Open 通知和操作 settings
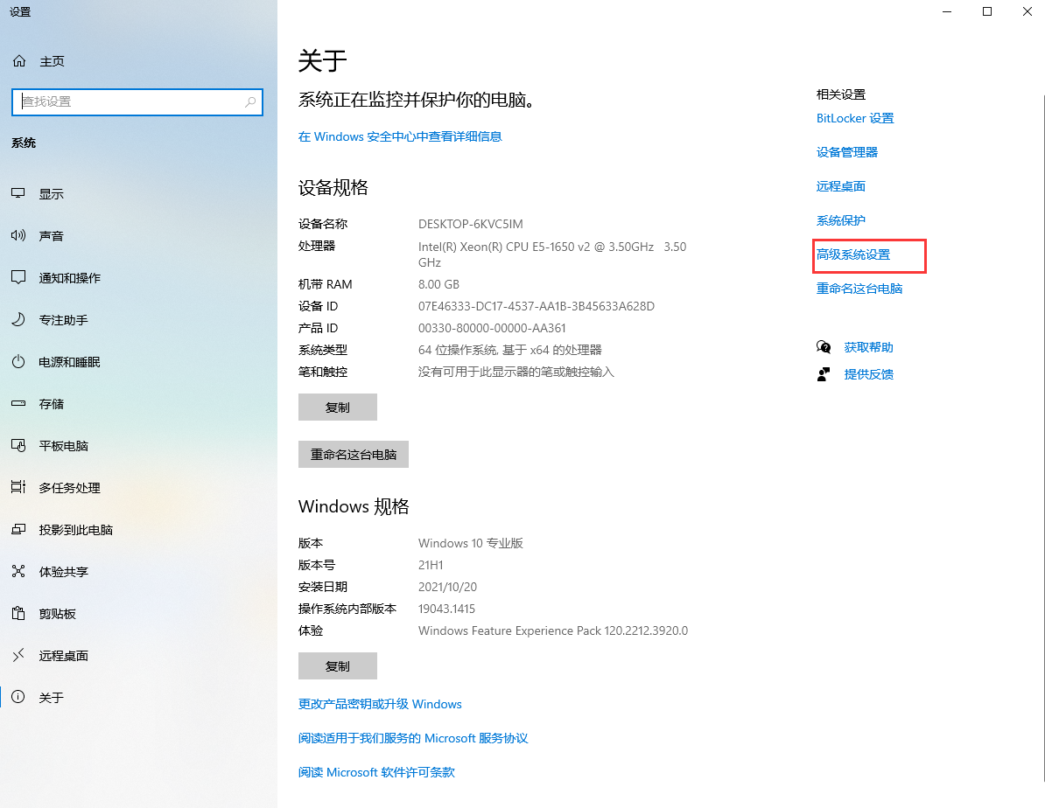 pos(66,277)
